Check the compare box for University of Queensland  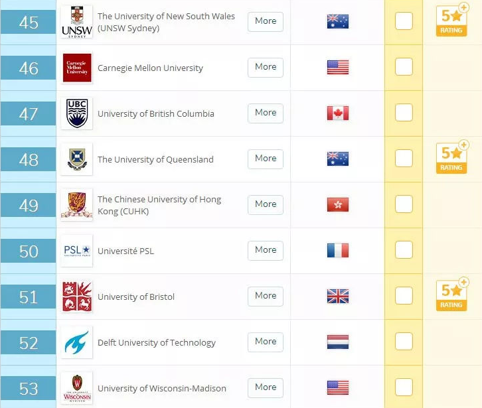[x=404, y=158]
